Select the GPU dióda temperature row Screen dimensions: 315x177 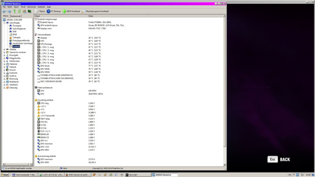click(129, 66)
